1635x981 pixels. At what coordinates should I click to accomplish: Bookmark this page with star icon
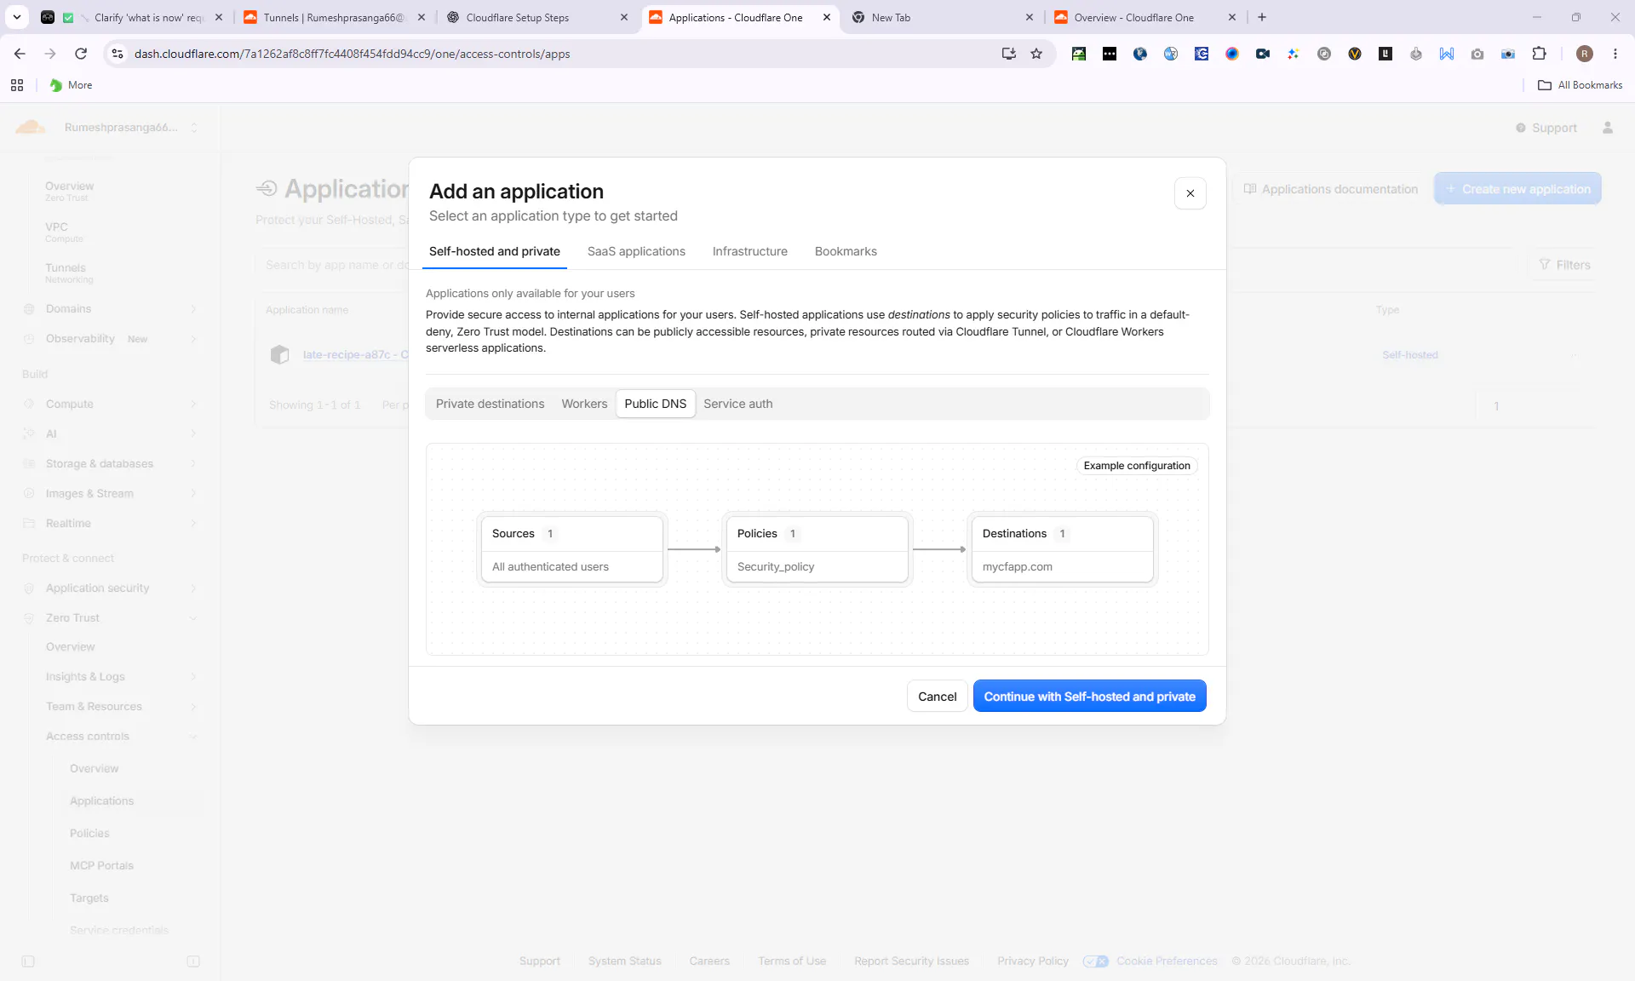(1036, 54)
